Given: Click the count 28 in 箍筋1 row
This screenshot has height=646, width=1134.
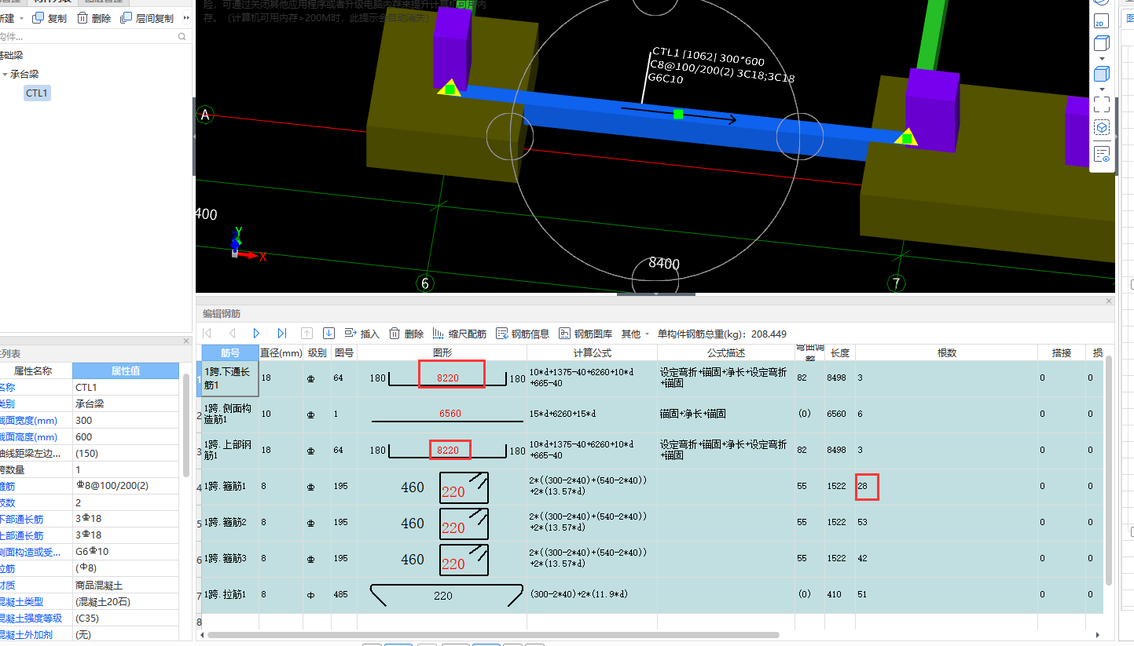Looking at the screenshot, I should (x=863, y=487).
